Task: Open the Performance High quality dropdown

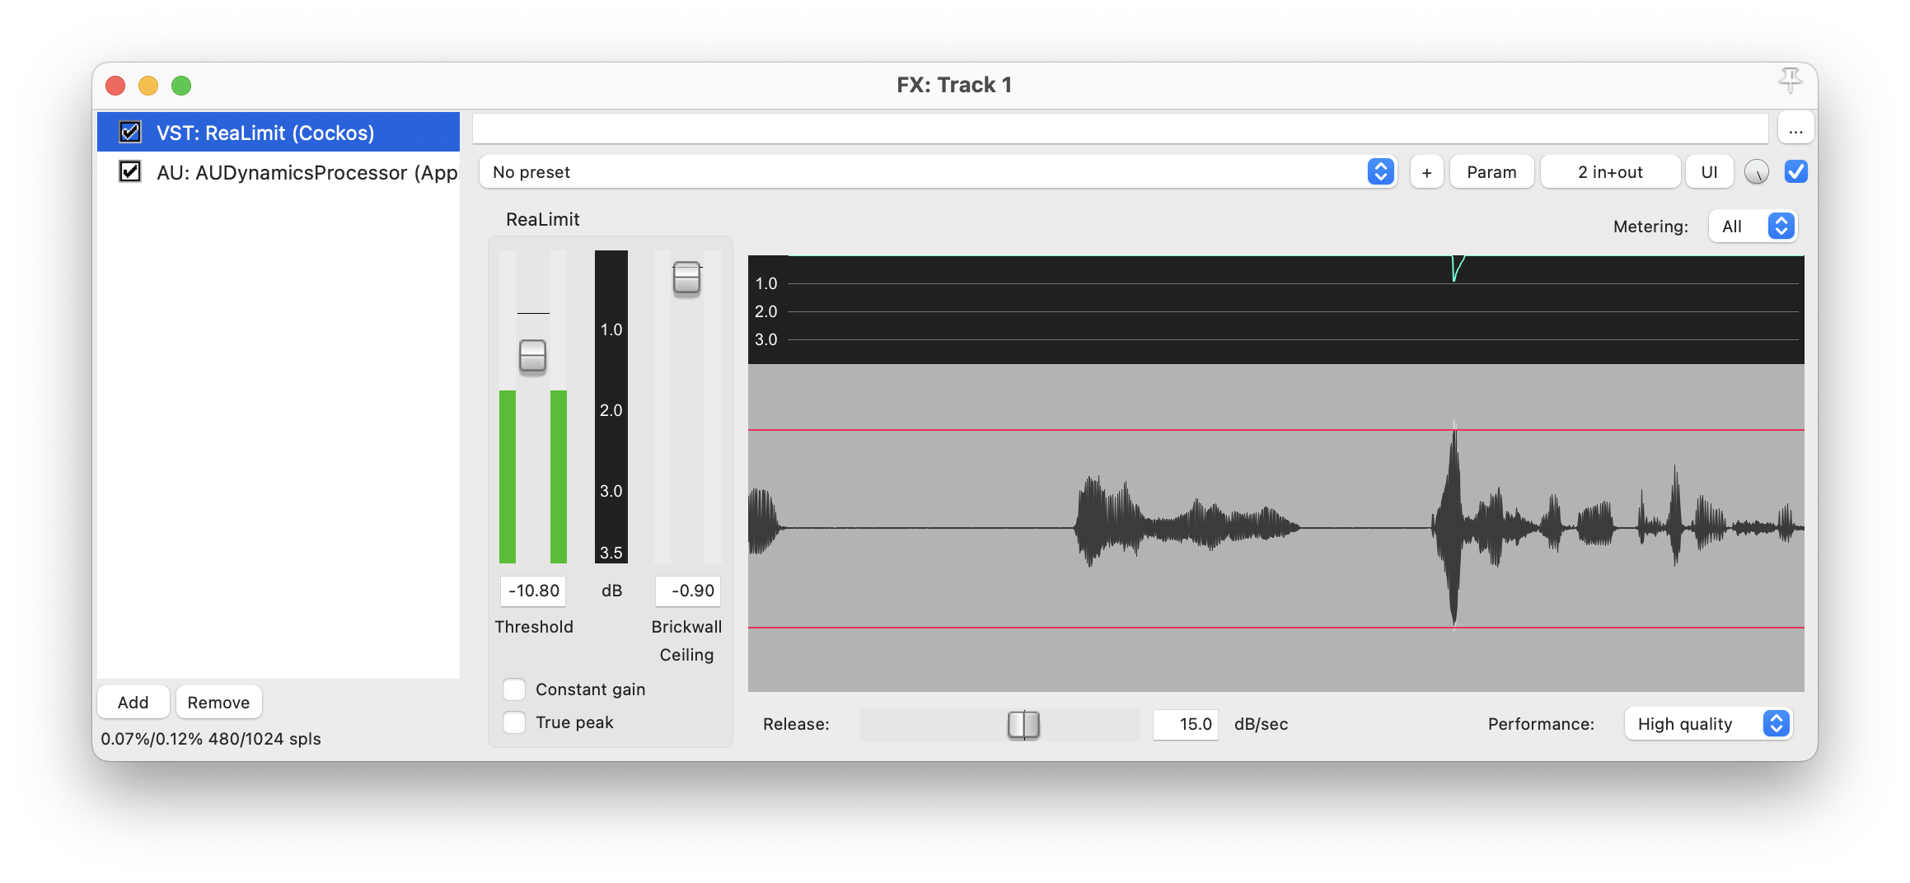Action: coord(1707,724)
